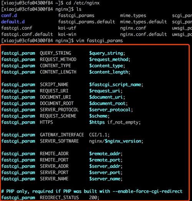This screenshot has height=201, width=192.
Task: Click the $remote_port variable
Action: [x=105, y=160]
